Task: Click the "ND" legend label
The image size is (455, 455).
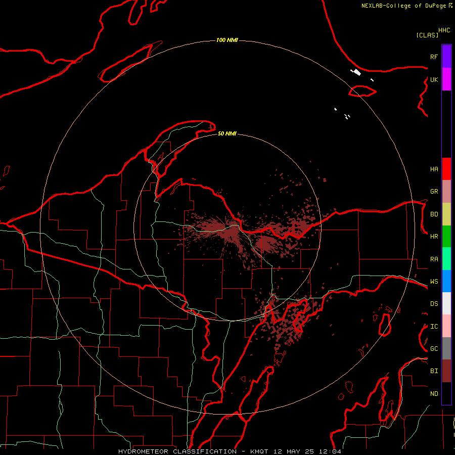Action: point(434,394)
